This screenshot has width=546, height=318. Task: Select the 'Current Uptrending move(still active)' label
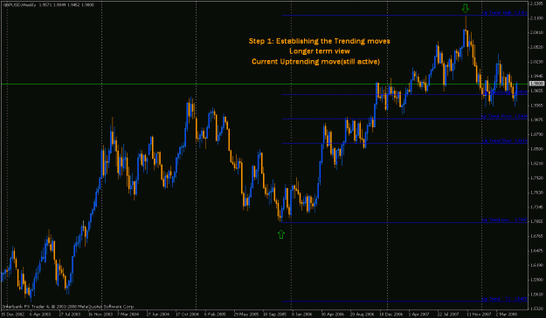[x=315, y=62]
